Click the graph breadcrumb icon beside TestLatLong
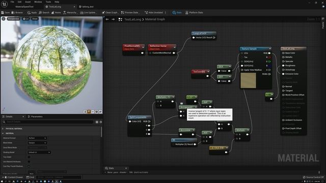This screenshot has height=183, width=326. (x=120, y=19)
